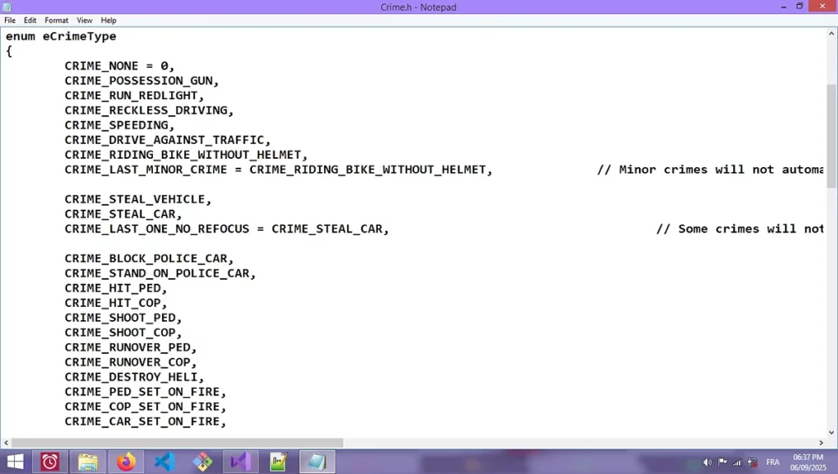Launch File Explorer from the taskbar
838x474 pixels.
88,462
